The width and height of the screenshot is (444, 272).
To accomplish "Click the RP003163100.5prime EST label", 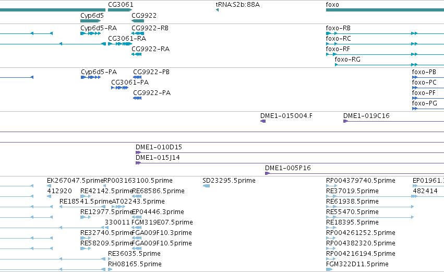I will point(138,181).
